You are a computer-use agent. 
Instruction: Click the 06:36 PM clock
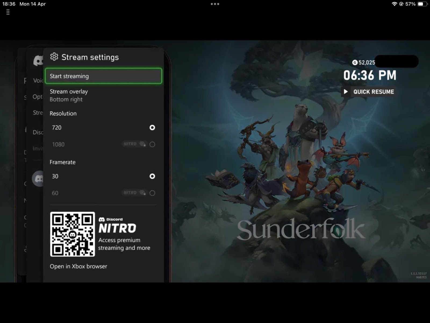click(370, 75)
